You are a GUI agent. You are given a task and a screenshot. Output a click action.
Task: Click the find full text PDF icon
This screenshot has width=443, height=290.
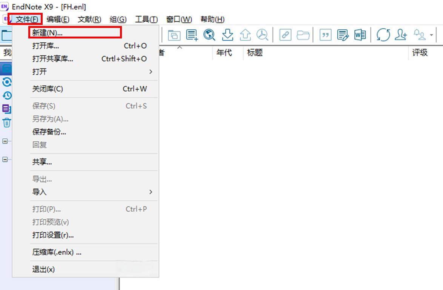(x=262, y=35)
